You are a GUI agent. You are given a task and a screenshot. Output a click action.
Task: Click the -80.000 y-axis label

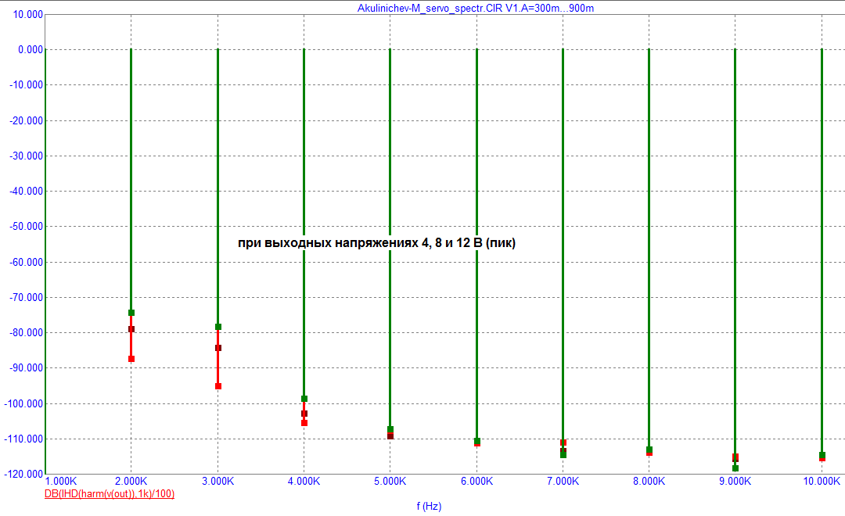coord(27,333)
